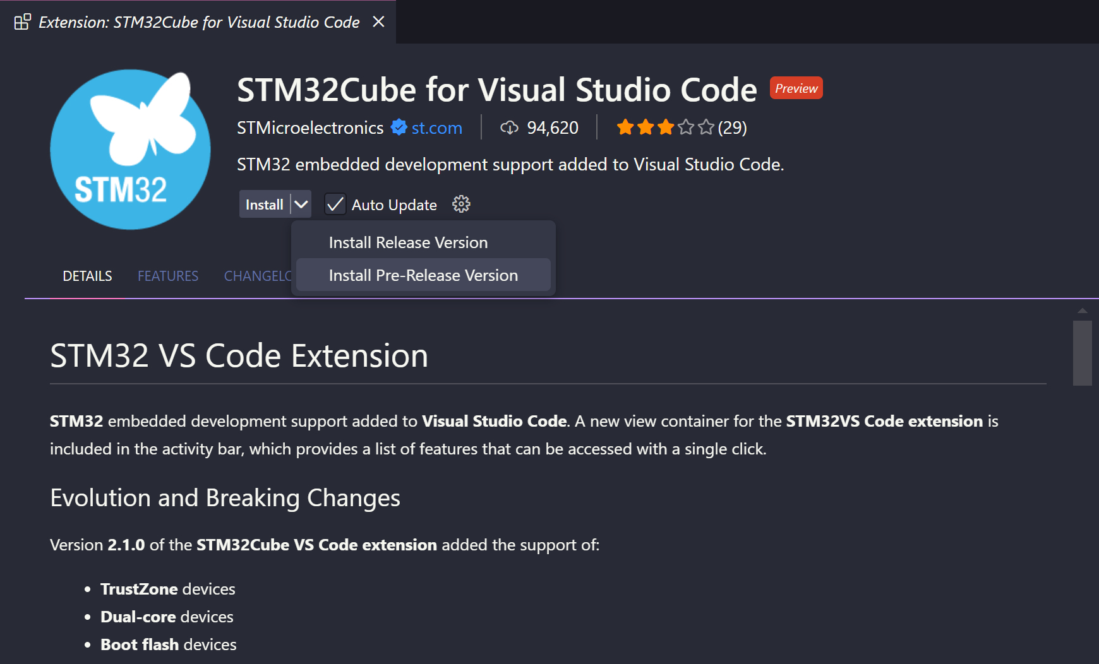
Task: Switch to the FEATURES tab
Action: 168,276
